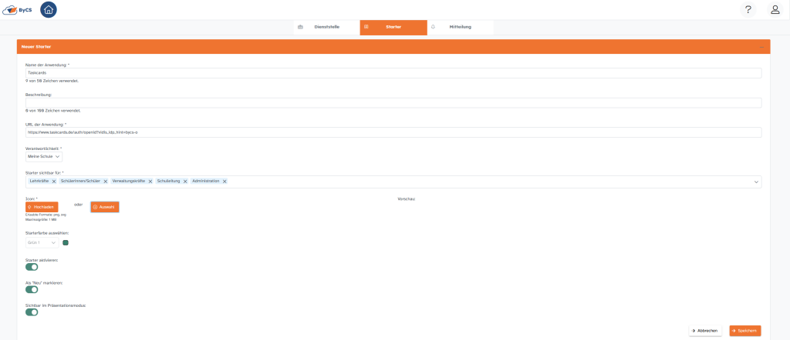Click the home icon in header
The height and width of the screenshot is (340, 790).
coord(49,10)
